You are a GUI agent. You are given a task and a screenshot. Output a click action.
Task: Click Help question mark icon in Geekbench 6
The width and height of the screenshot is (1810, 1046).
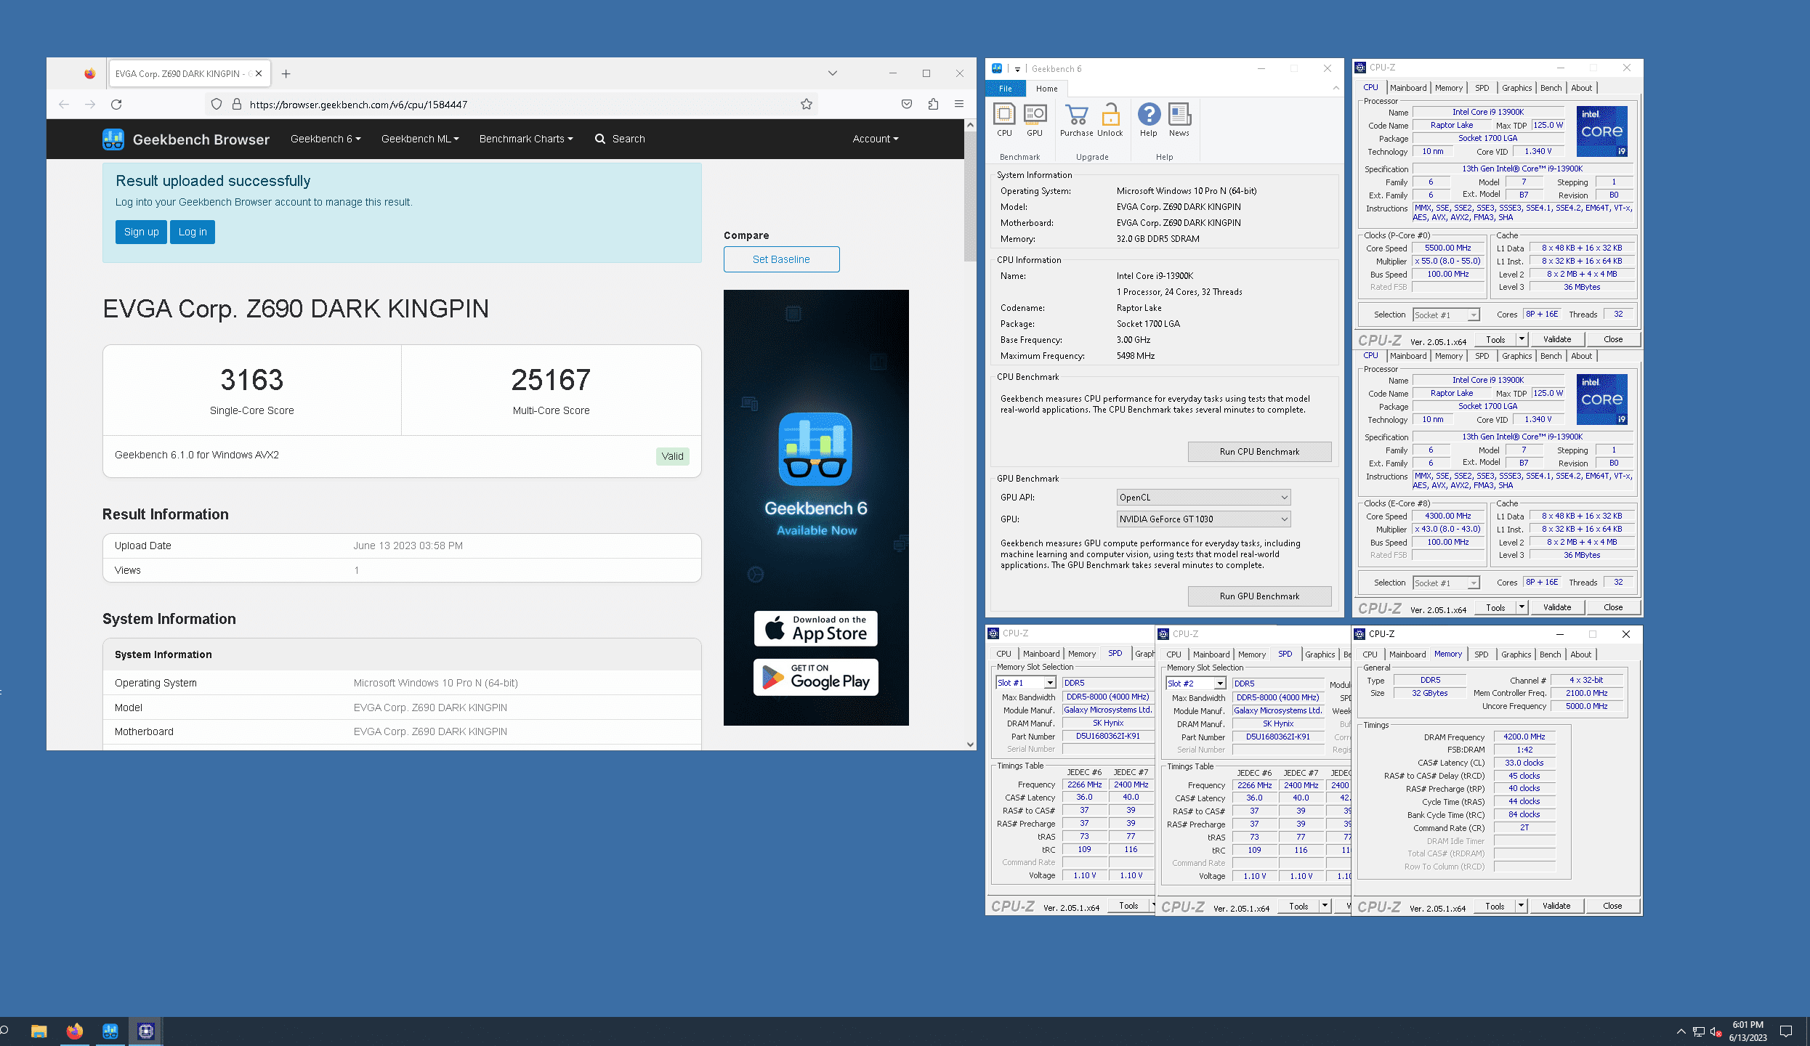(1149, 120)
